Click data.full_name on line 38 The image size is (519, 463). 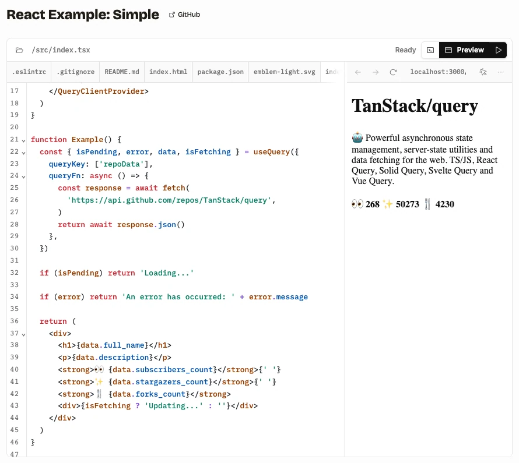coord(112,345)
